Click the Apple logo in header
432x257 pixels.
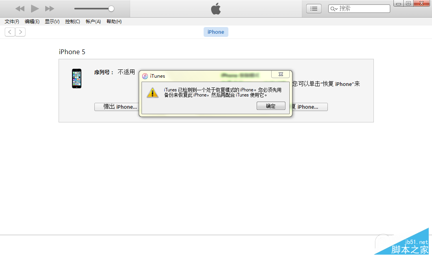tap(216, 9)
